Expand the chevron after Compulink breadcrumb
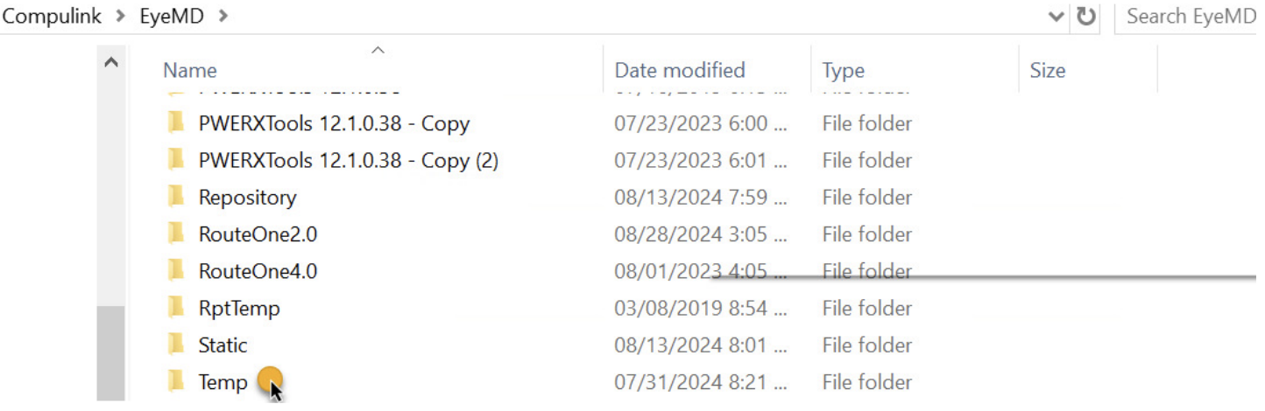 click(120, 16)
